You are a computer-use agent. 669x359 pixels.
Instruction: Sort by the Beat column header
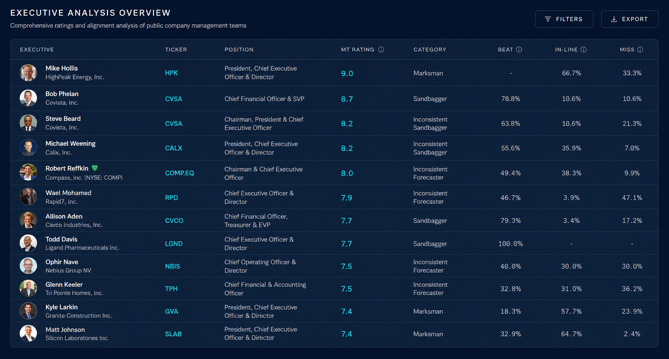[505, 50]
